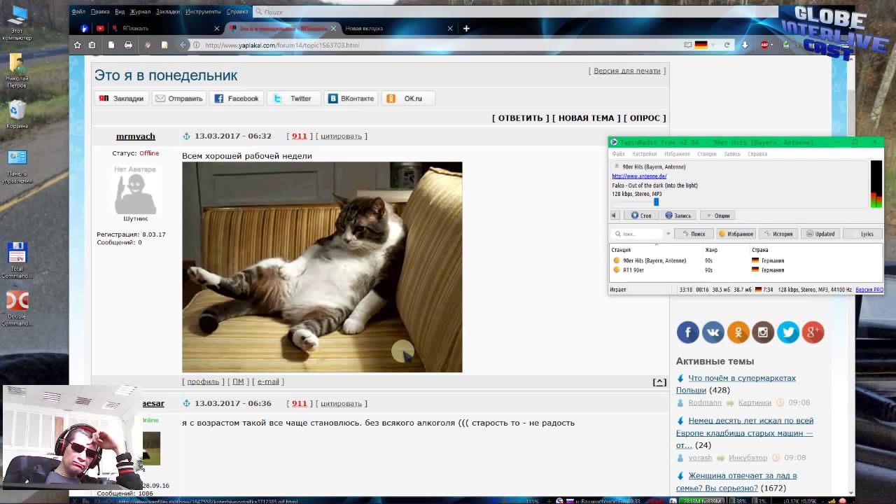Expand the Опции dropdown in TapinRadio
This screenshot has width=896, height=504.
pyautogui.click(x=718, y=216)
